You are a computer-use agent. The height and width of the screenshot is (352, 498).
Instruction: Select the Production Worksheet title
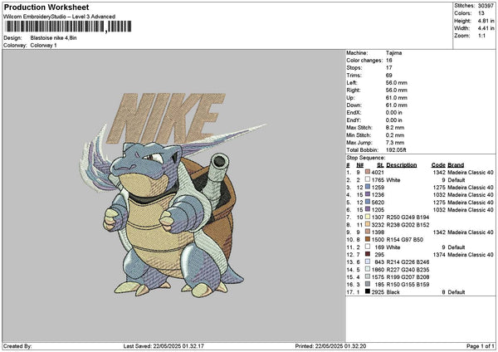(46, 7)
